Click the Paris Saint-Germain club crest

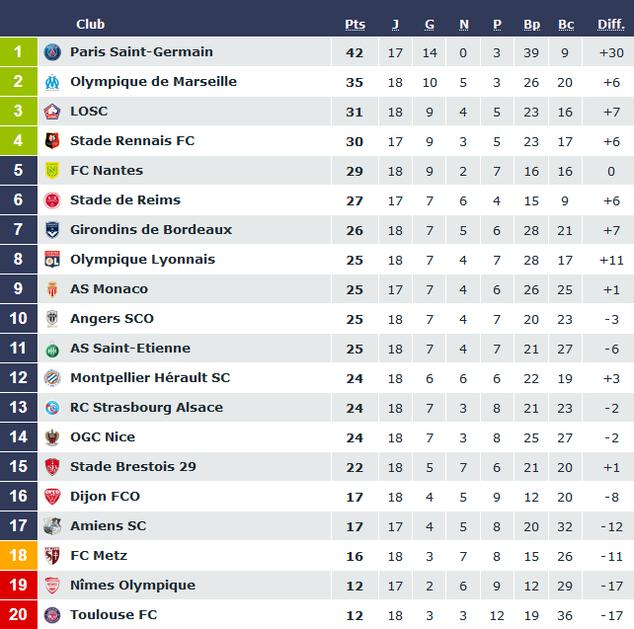coord(52,52)
